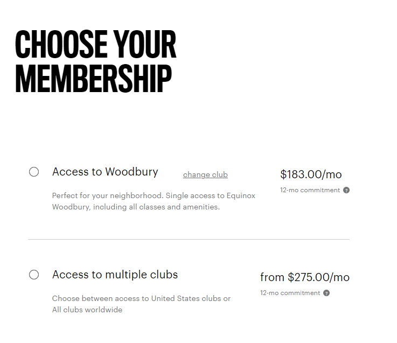Click 'Woodbury, including all classes and amenities' line

point(136,207)
